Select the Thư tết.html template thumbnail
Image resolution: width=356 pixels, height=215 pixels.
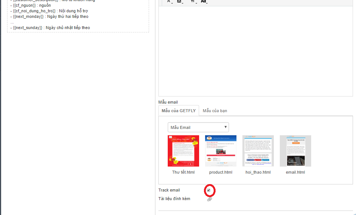click(x=183, y=151)
